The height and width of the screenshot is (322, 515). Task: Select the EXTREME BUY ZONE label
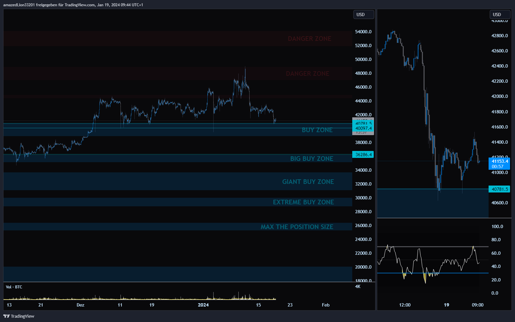click(x=303, y=202)
